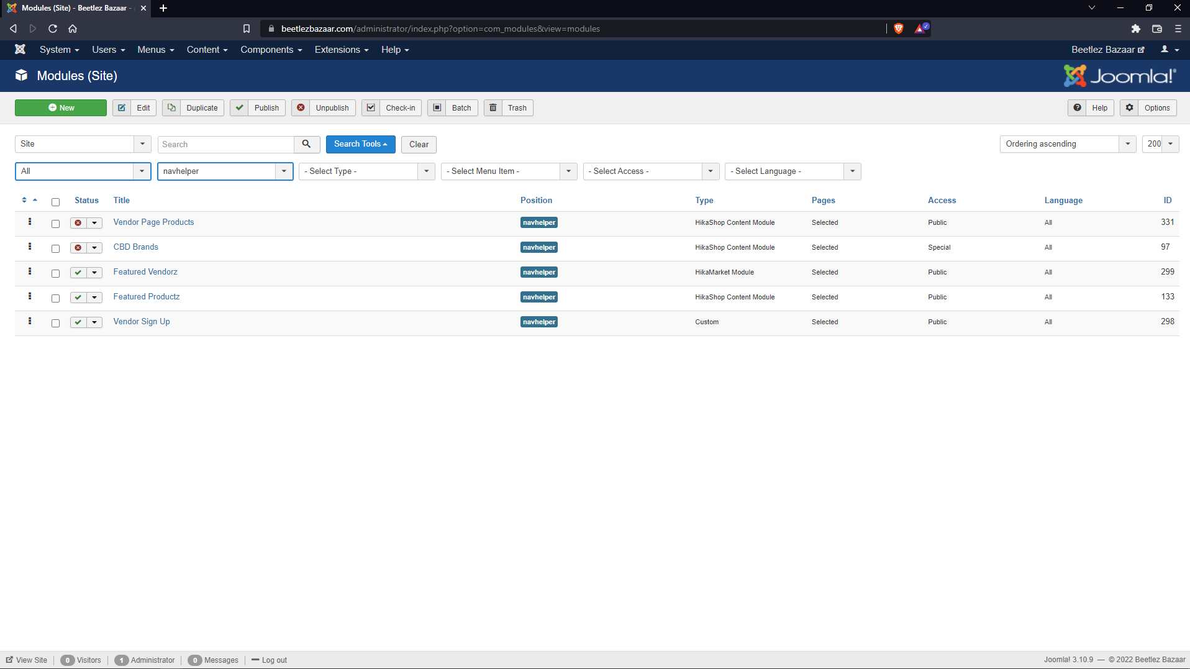Viewport: 1190px width, 669px height.
Task: Grab the reorder handle for Featured Vendorz
Action: point(30,271)
